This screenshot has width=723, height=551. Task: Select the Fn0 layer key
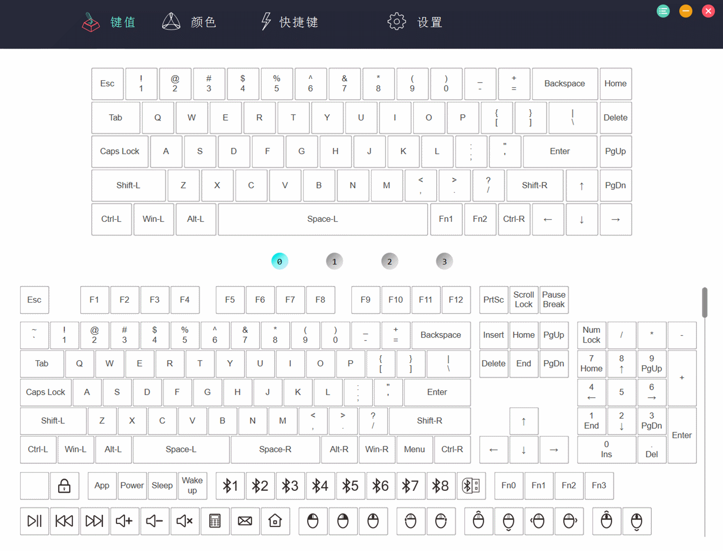point(508,485)
